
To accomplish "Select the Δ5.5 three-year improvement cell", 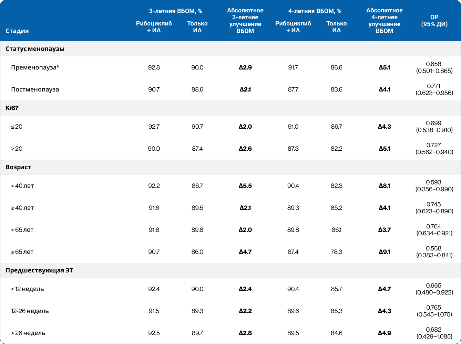I will pos(245,186).
